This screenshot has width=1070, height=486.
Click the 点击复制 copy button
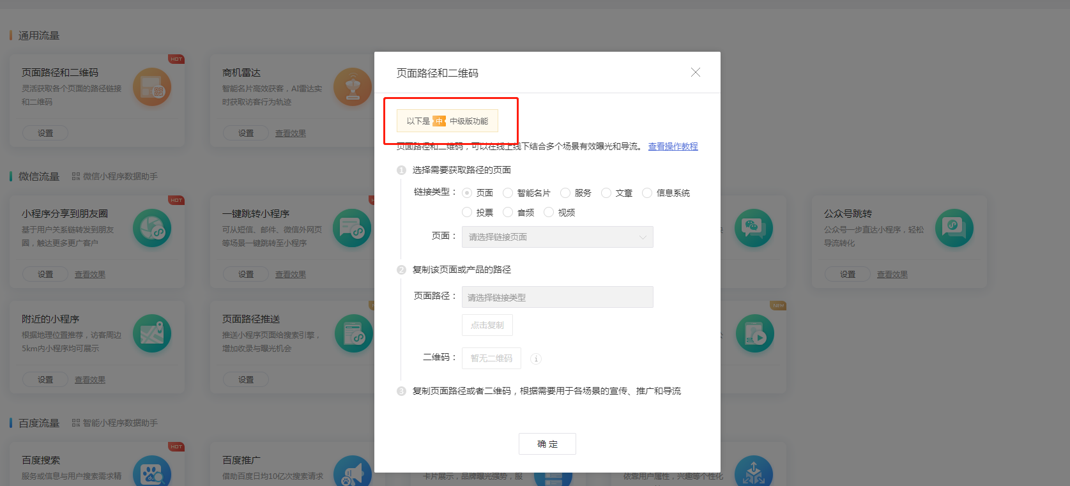click(487, 325)
